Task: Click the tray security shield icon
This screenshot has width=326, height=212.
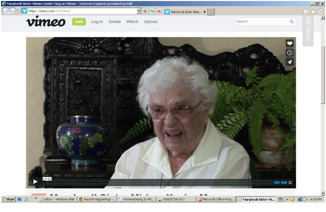Action: (292, 200)
